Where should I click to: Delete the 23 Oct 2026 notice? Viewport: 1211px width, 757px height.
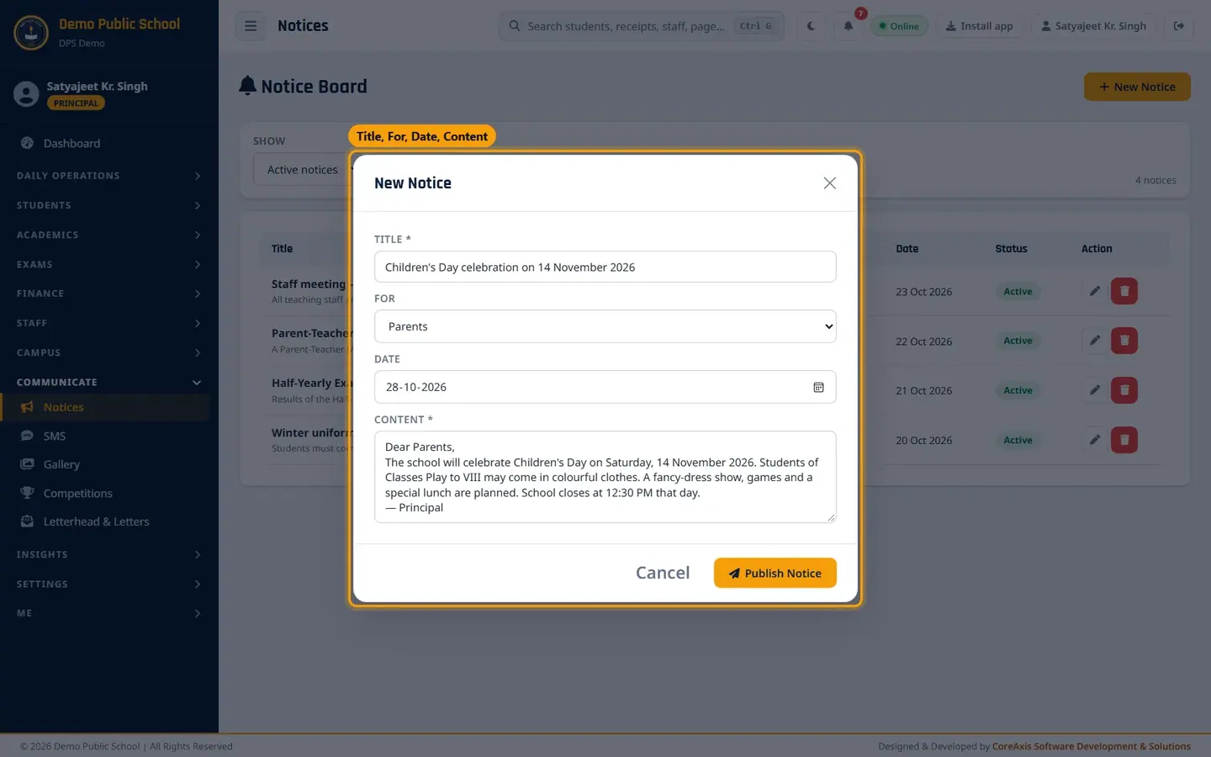1124,291
